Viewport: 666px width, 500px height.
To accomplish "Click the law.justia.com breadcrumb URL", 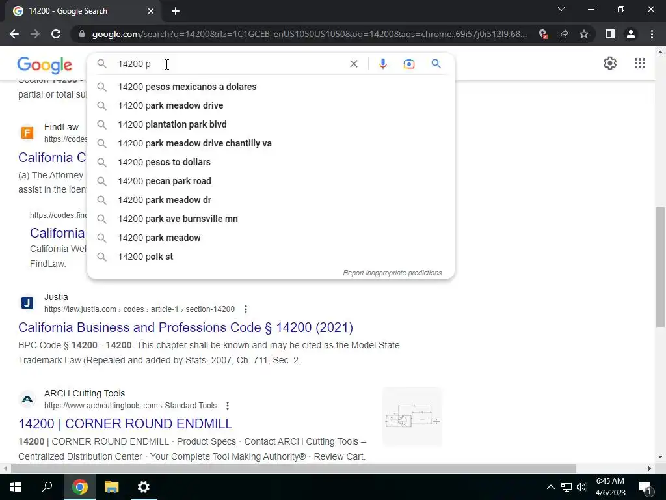I will point(139,309).
